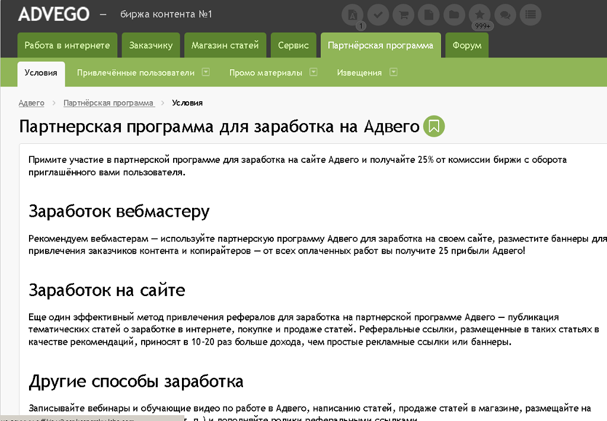Click the paragraph starting with Еще один эффективный
Image resolution: width=607 pixels, height=421 pixels.
pos(314,329)
